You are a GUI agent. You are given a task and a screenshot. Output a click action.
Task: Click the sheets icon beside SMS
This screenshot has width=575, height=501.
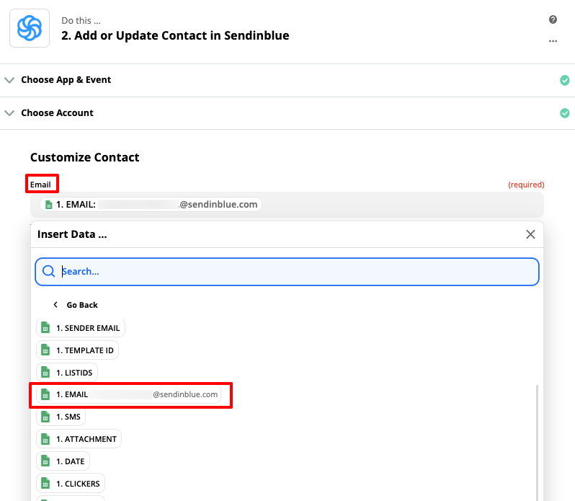click(x=45, y=417)
